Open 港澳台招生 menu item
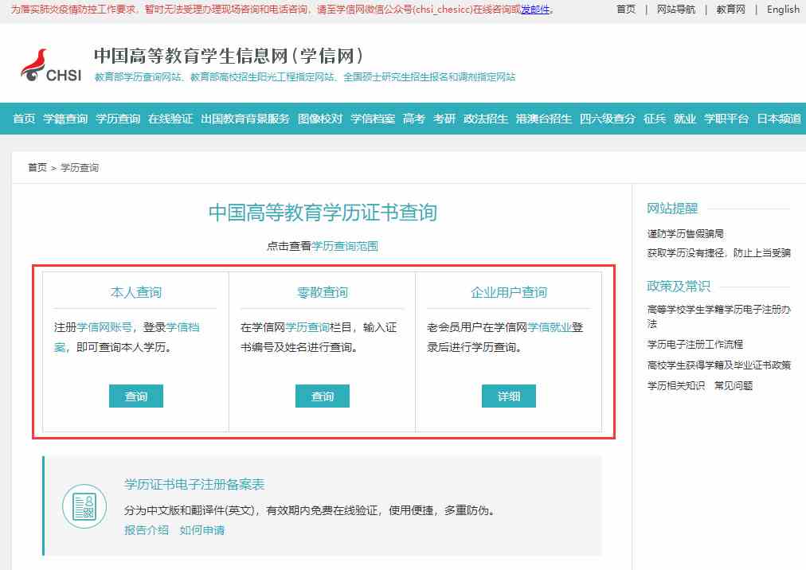 544,119
